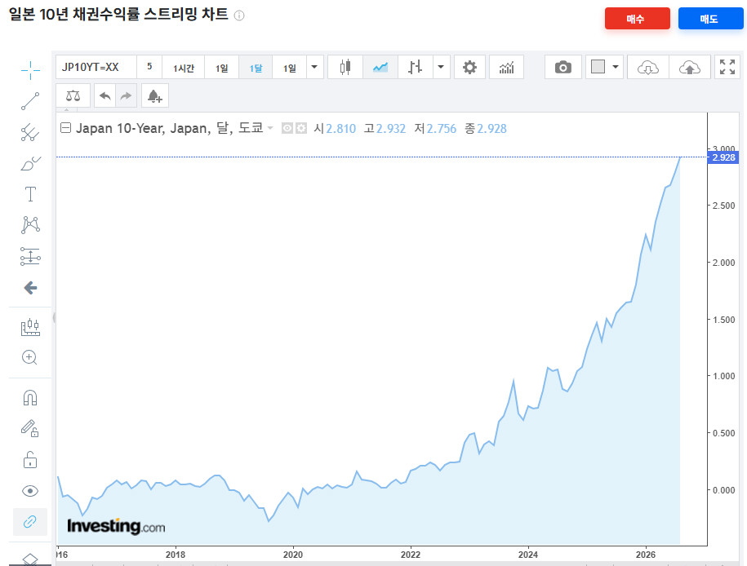
Task: Open chart settings gear
Action: [x=469, y=67]
